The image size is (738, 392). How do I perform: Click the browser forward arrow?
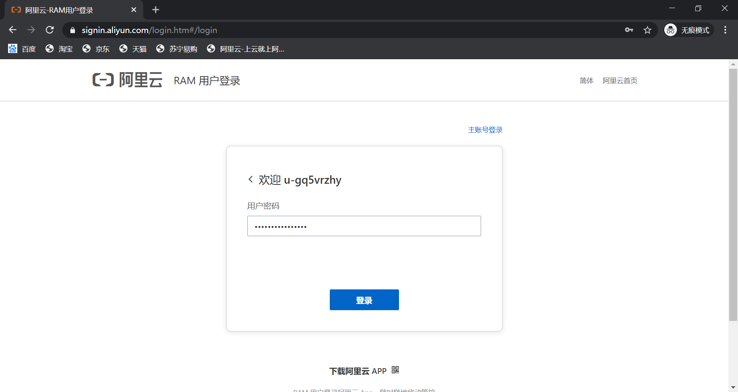pyautogui.click(x=31, y=30)
